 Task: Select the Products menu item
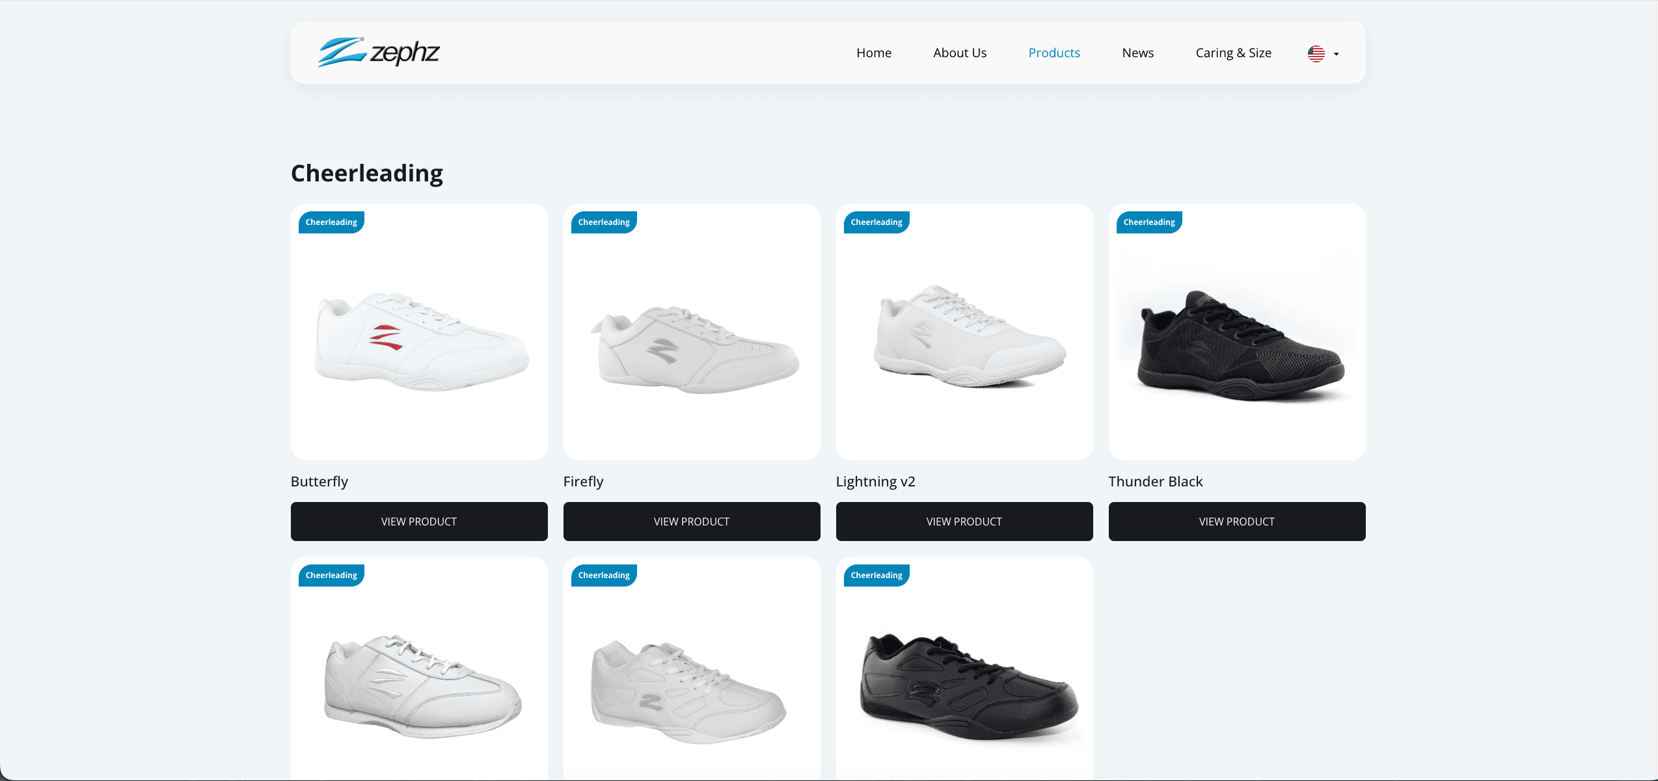click(1053, 53)
